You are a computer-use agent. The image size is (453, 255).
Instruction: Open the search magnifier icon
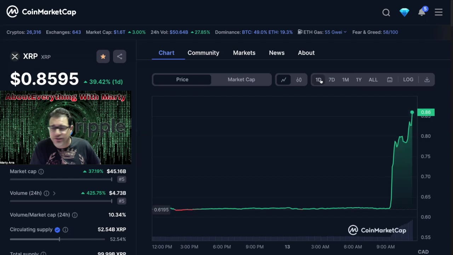coord(386,12)
